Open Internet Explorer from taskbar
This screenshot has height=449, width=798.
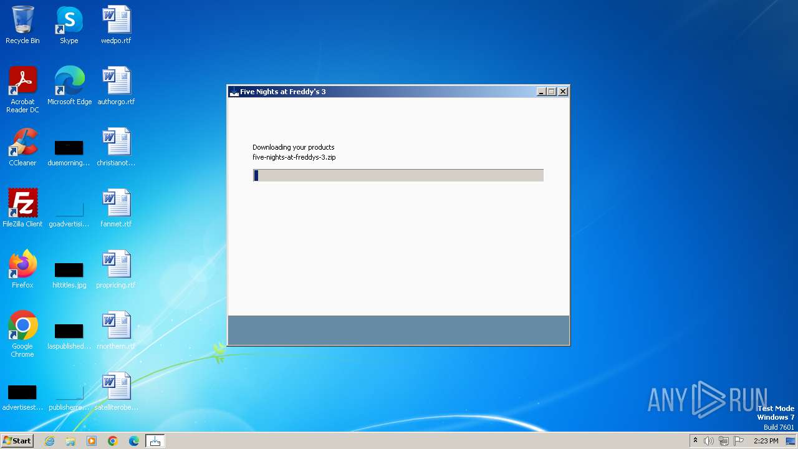click(49, 441)
